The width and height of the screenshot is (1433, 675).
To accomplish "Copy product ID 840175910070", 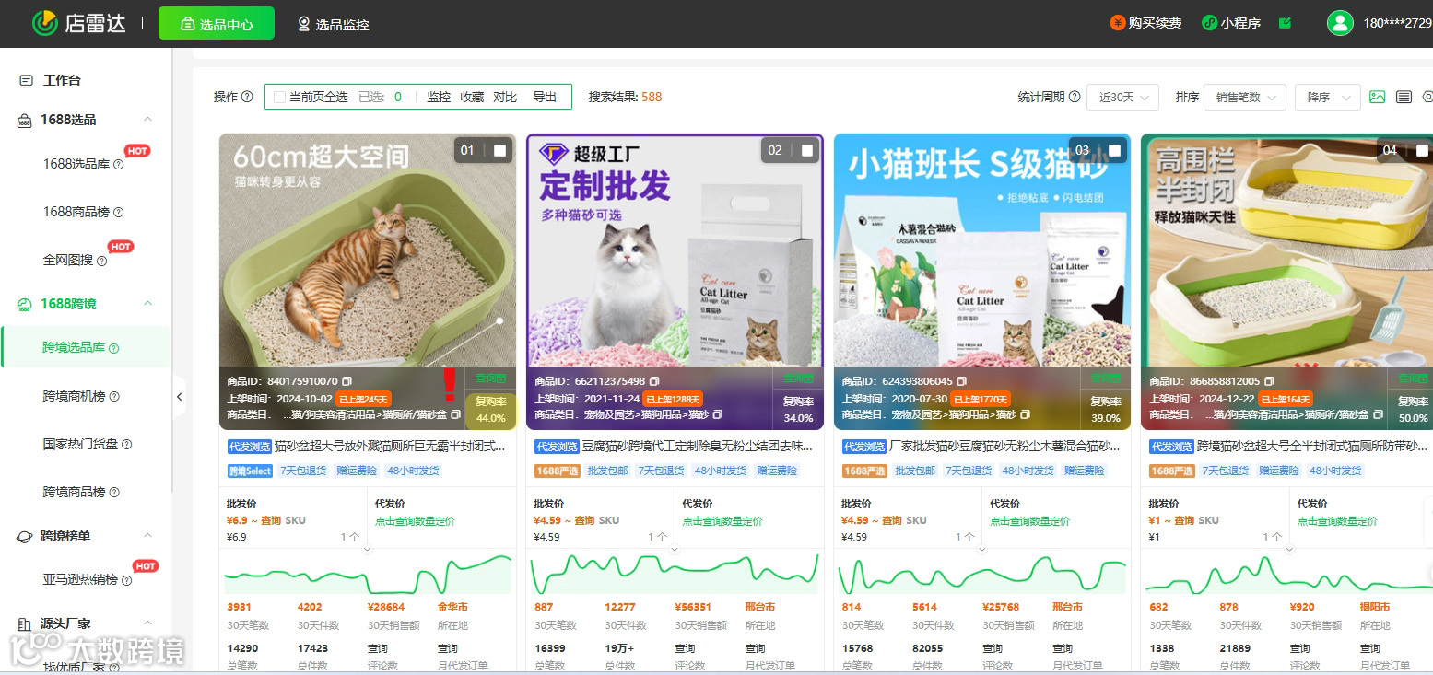I will [x=347, y=381].
